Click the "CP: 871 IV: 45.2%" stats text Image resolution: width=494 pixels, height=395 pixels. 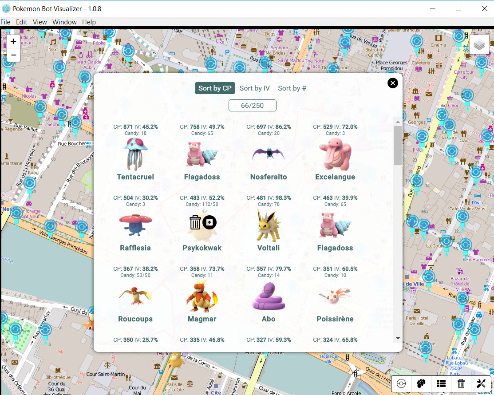tap(135, 127)
